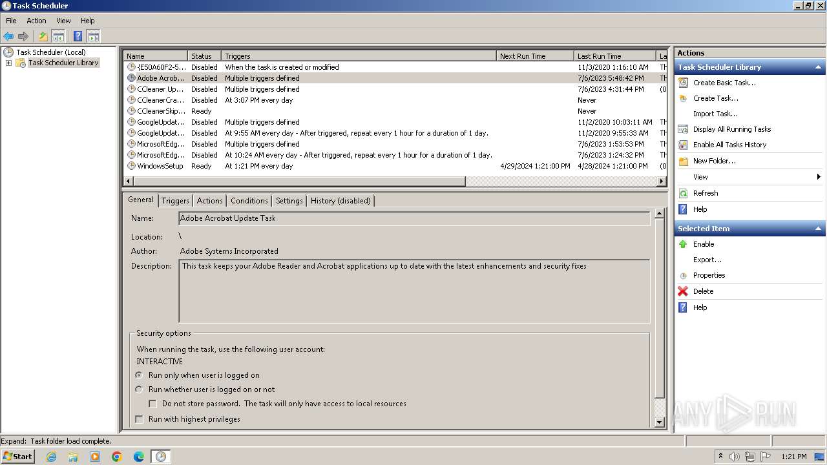The height and width of the screenshot is (465, 827).
Task: Toggle the Show/Hide Console Tree toolbar icon
Action: pos(58,36)
